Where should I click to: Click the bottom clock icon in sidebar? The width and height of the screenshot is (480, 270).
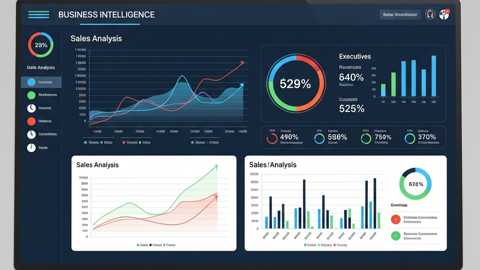[31, 147]
